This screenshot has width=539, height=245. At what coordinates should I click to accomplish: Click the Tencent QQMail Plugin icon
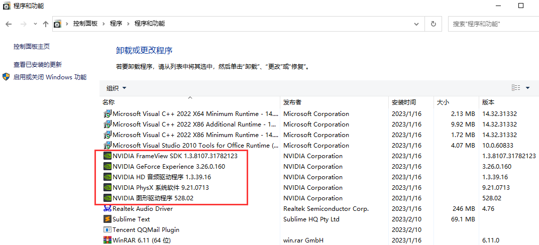[107, 230]
